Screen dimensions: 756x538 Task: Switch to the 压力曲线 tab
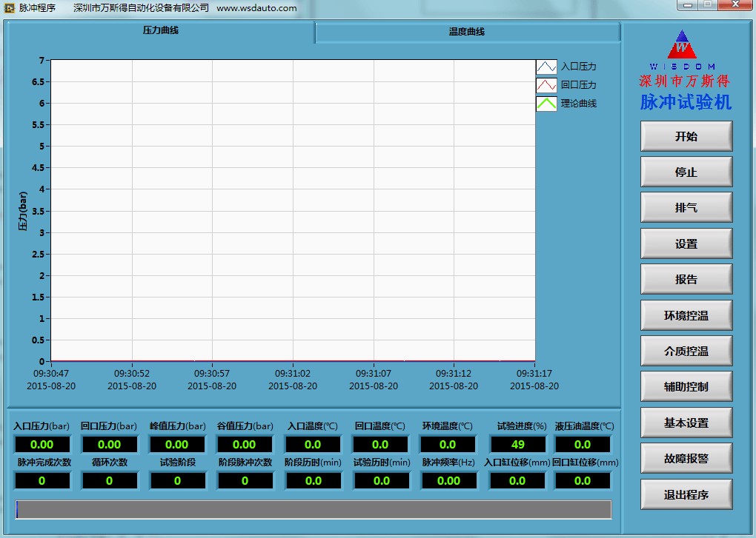point(161,31)
